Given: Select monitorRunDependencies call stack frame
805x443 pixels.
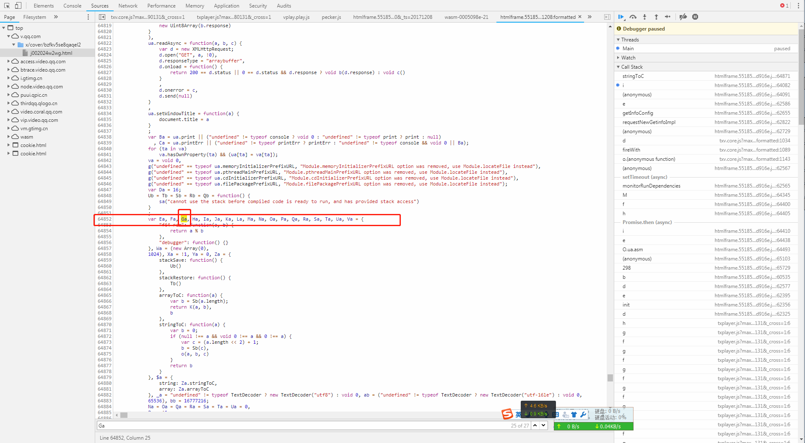Looking at the screenshot, I should 706,186.
